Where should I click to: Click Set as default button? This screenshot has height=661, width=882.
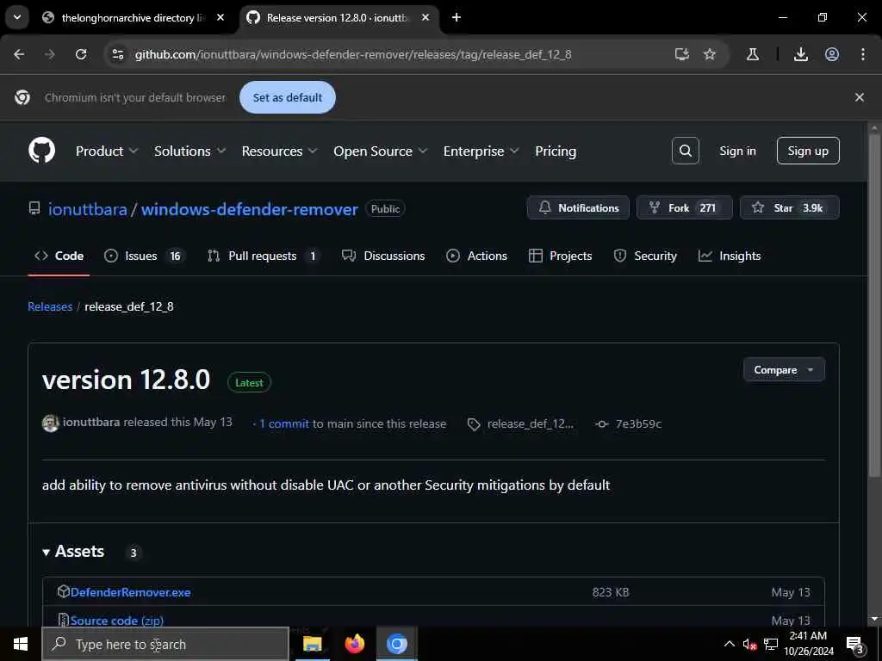click(x=288, y=97)
